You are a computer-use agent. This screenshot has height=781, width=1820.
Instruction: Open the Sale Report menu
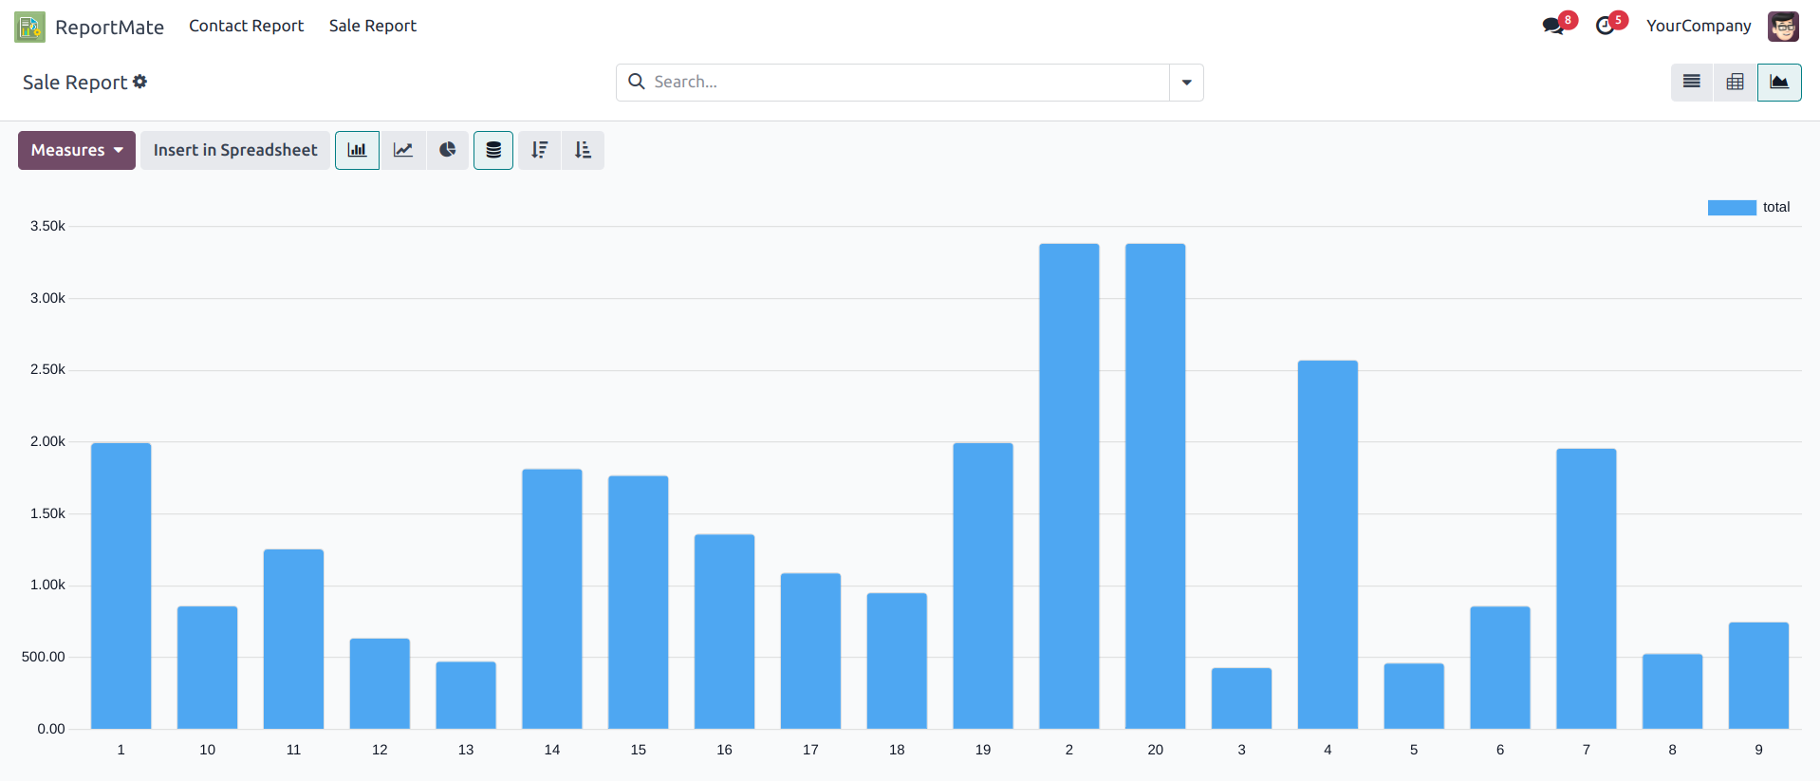372,26
